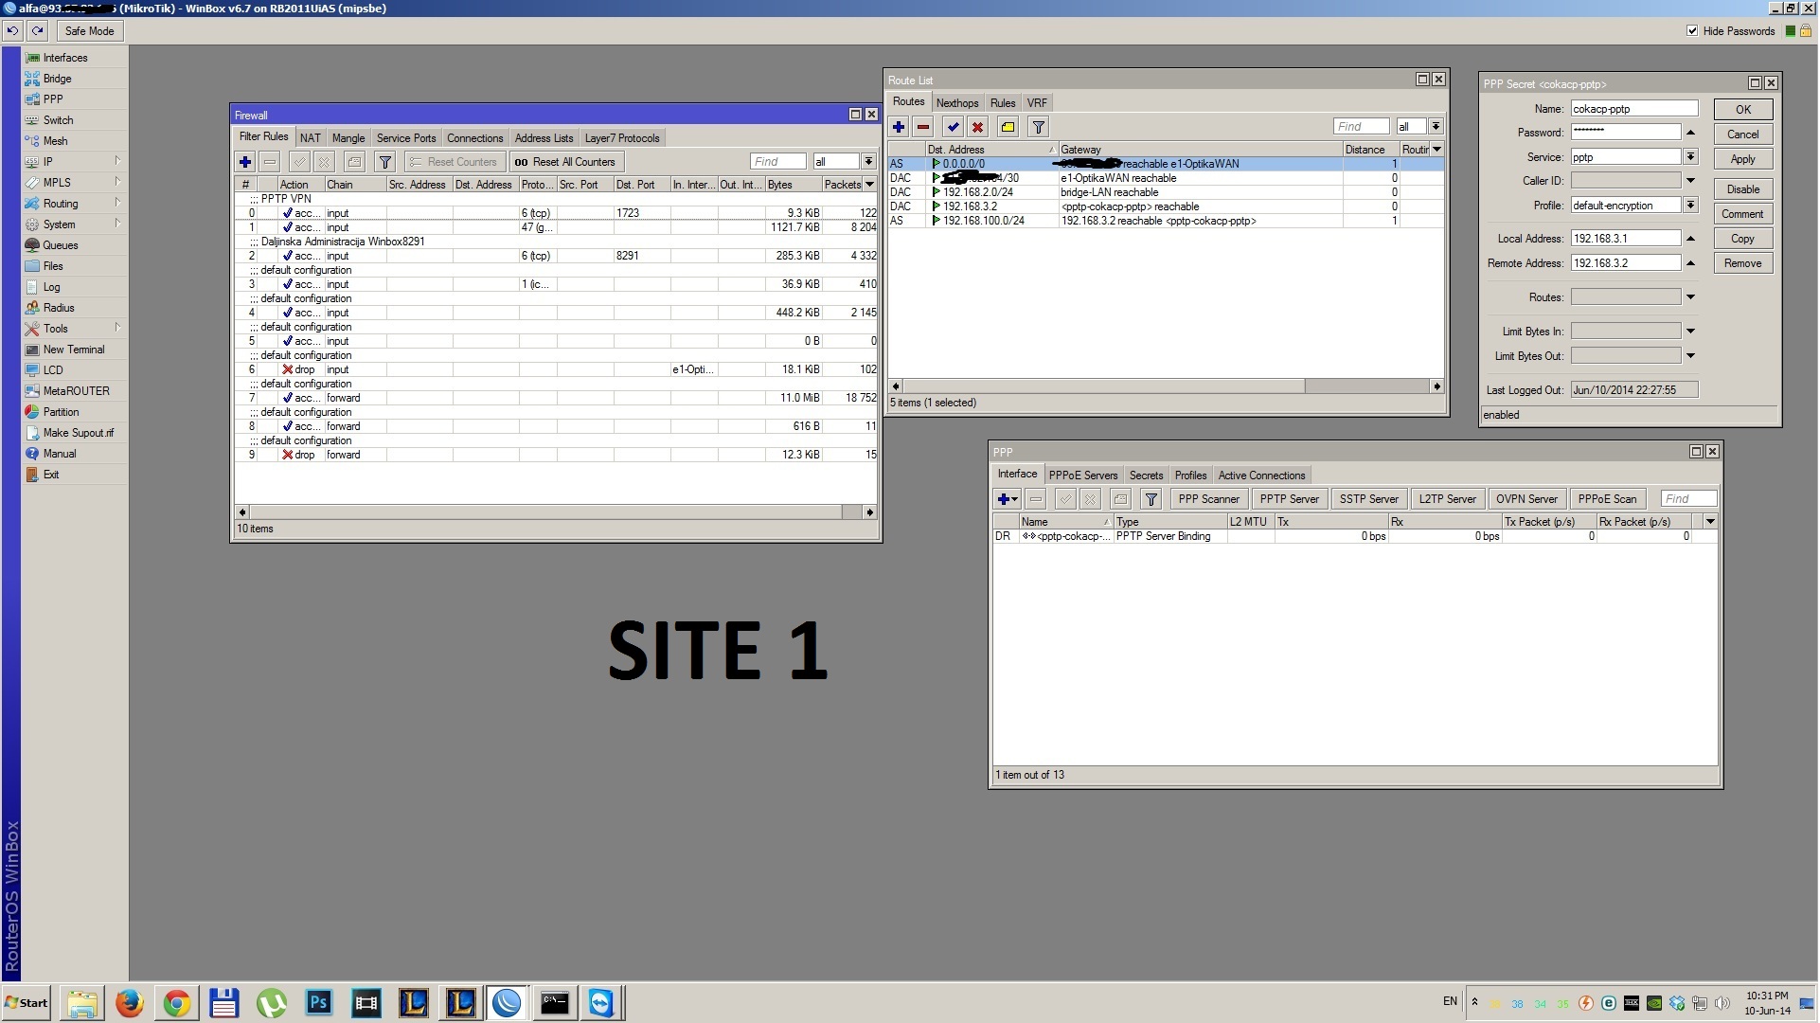1820x1023 pixels.
Task: Switch to the NAT tab in Firewall
Action: pyautogui.click(x=310, y=138)
